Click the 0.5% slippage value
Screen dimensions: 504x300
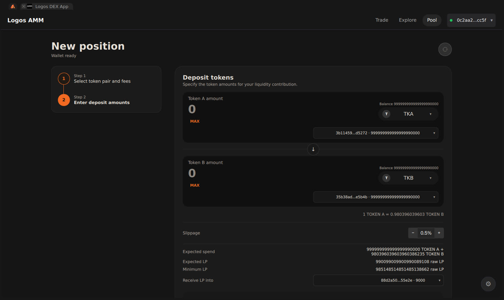point(426,233)
